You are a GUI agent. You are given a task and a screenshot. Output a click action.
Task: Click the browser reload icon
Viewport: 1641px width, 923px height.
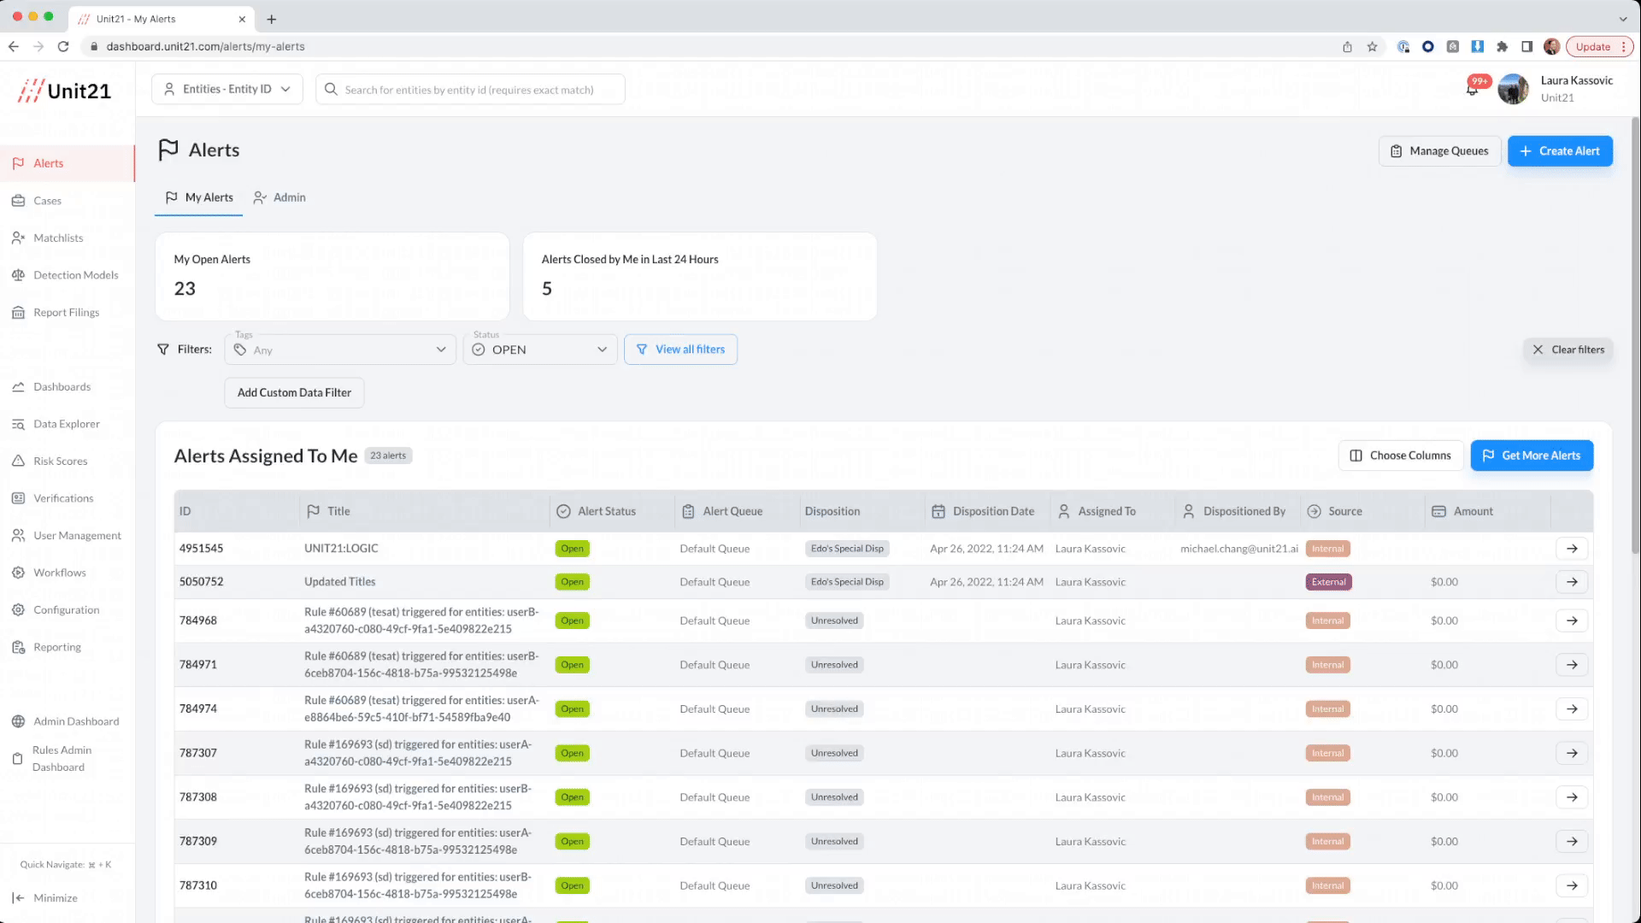coord(63,47)
